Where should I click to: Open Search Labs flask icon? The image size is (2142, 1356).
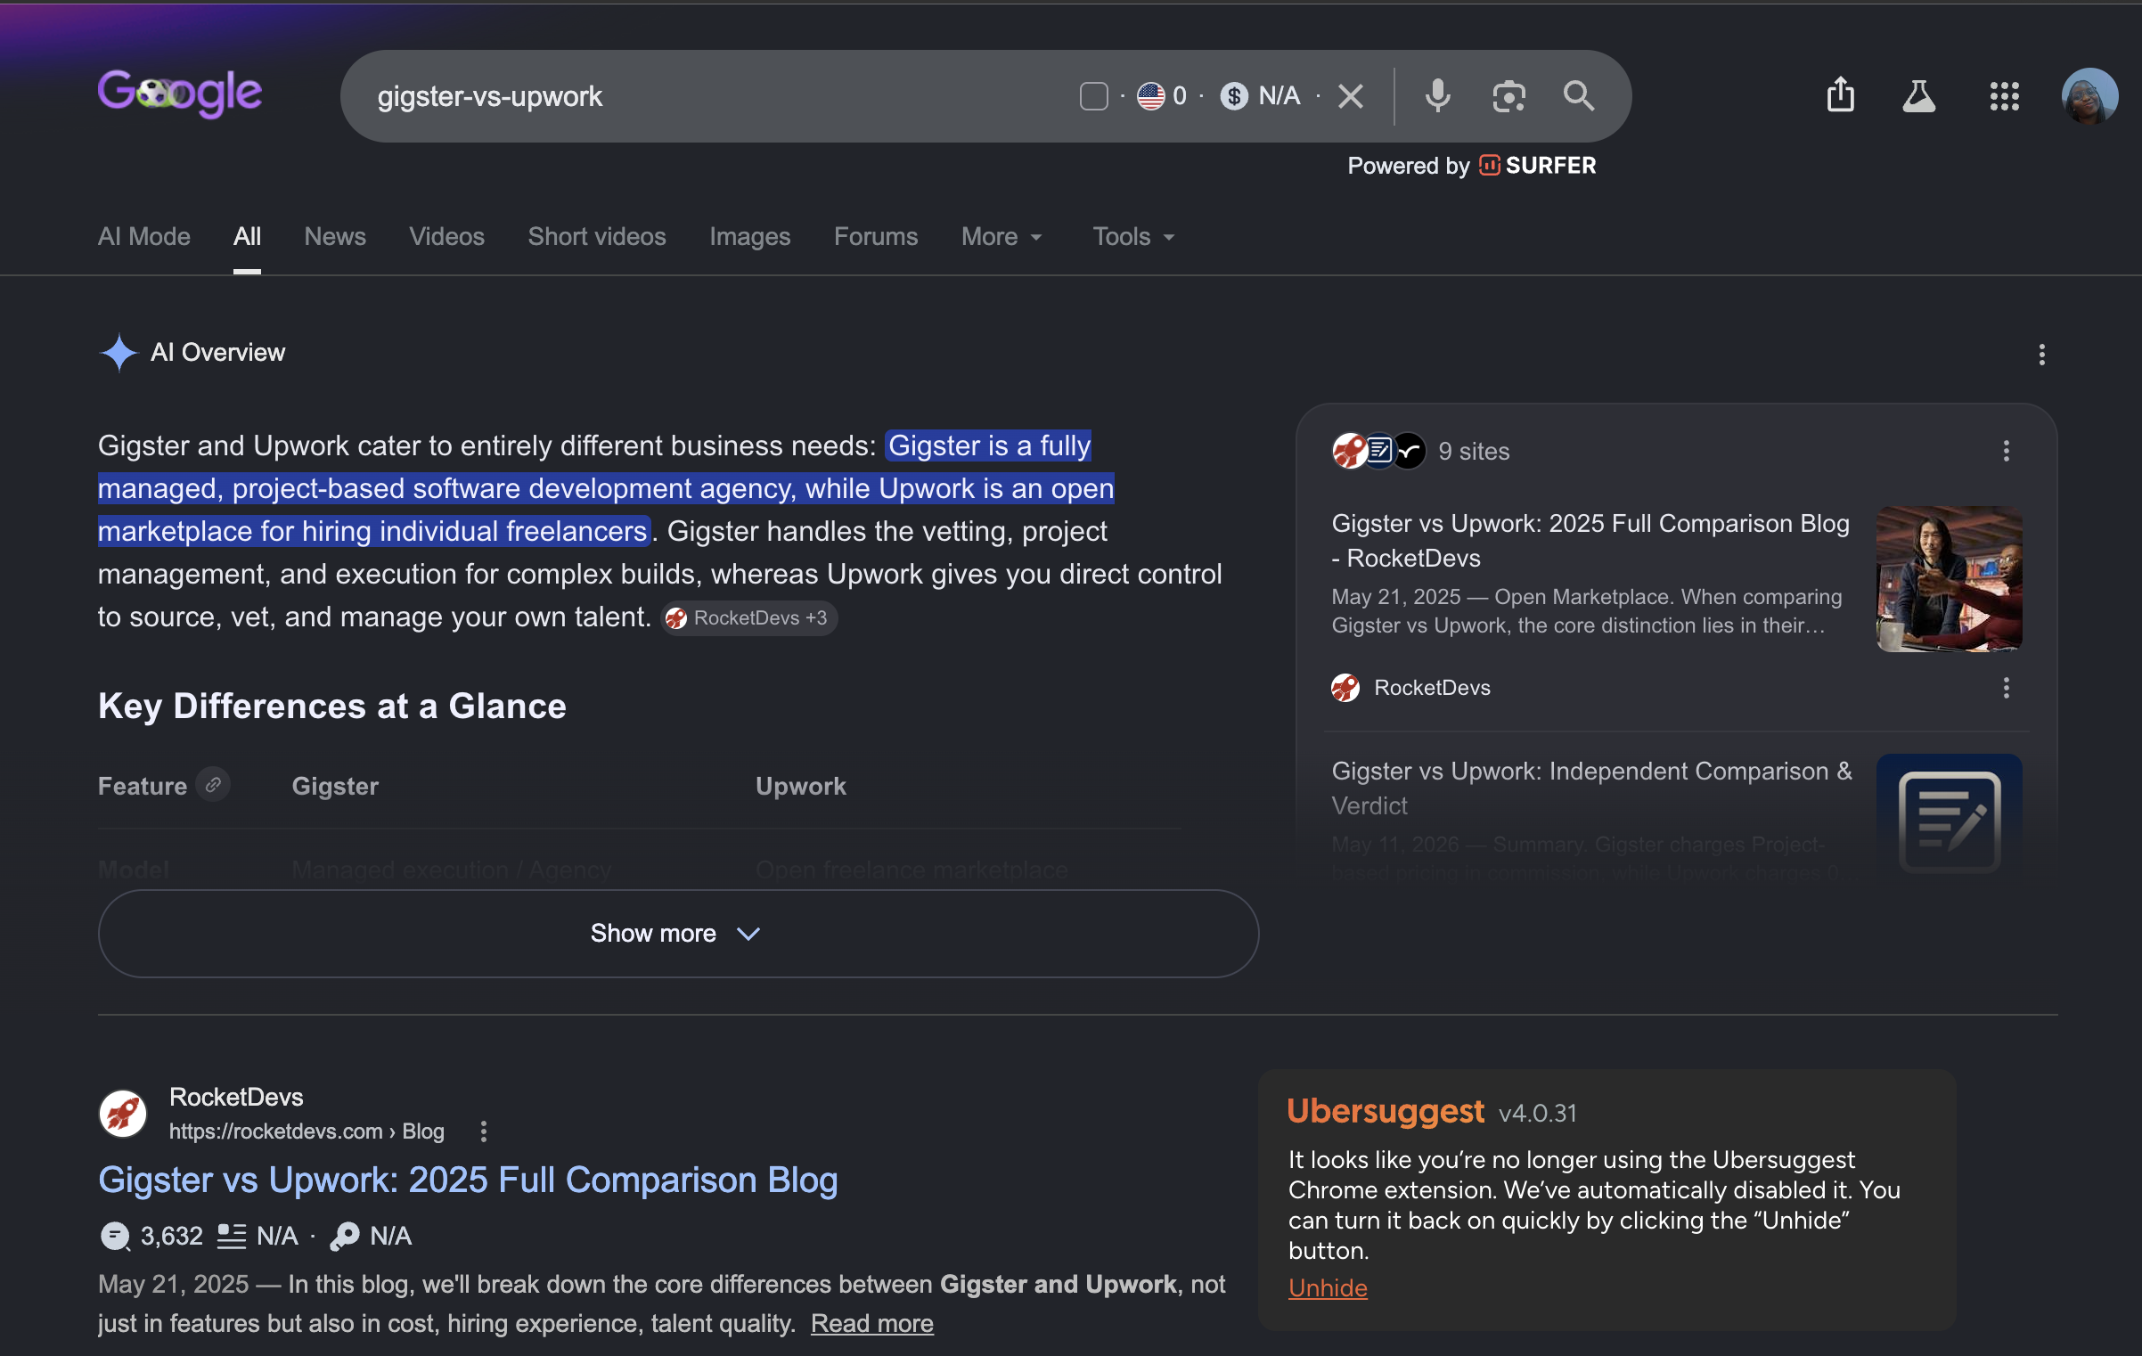pos(1918,95)
